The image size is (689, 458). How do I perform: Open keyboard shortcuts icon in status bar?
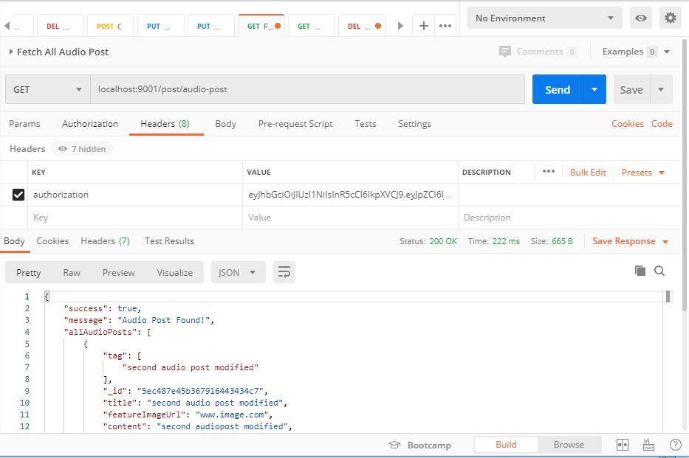[648, 445]
